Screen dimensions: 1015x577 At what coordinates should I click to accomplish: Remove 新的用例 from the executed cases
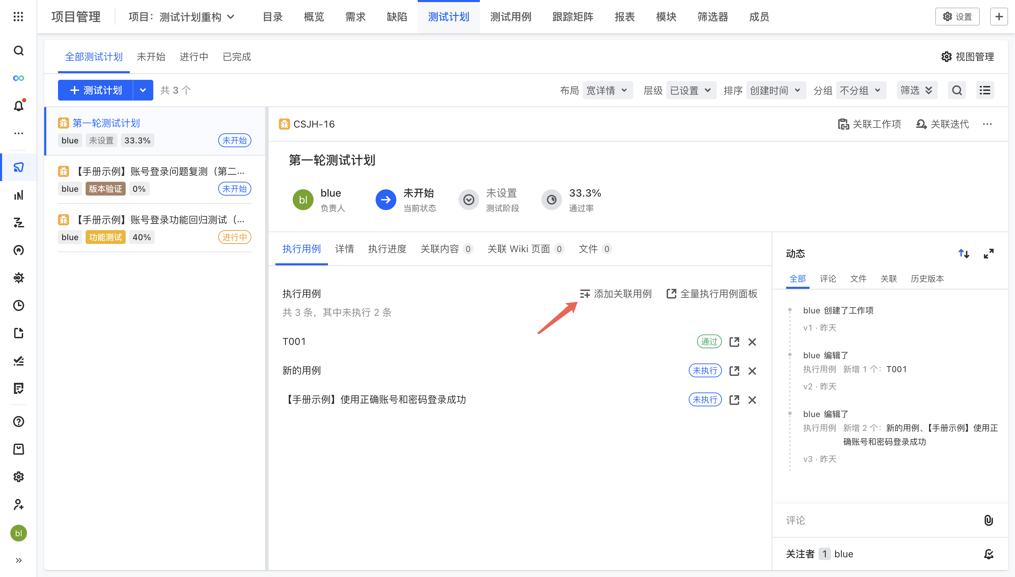(x=752, y=371)
